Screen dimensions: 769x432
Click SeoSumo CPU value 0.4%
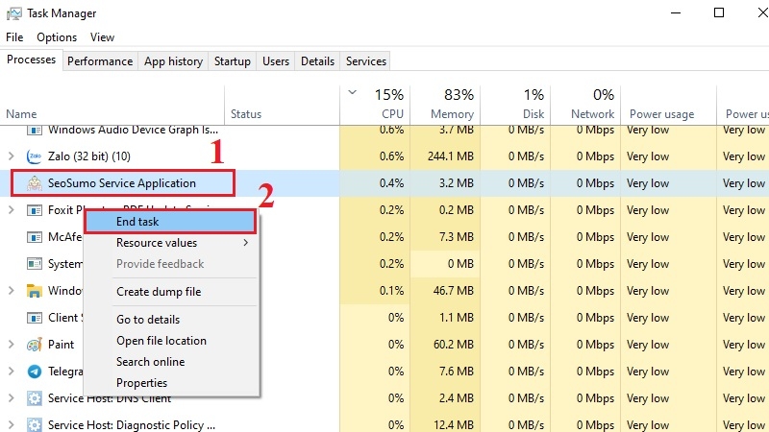click(x=391, y=183)
